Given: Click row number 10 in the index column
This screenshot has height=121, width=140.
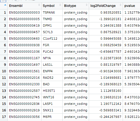Looking at the screenshot, I should 4,71.
